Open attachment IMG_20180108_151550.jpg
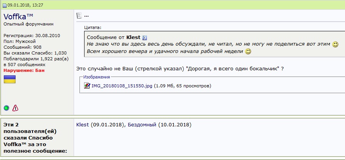Image resolution: width=345 pixels, height=160 pixels. click(122, 86)
